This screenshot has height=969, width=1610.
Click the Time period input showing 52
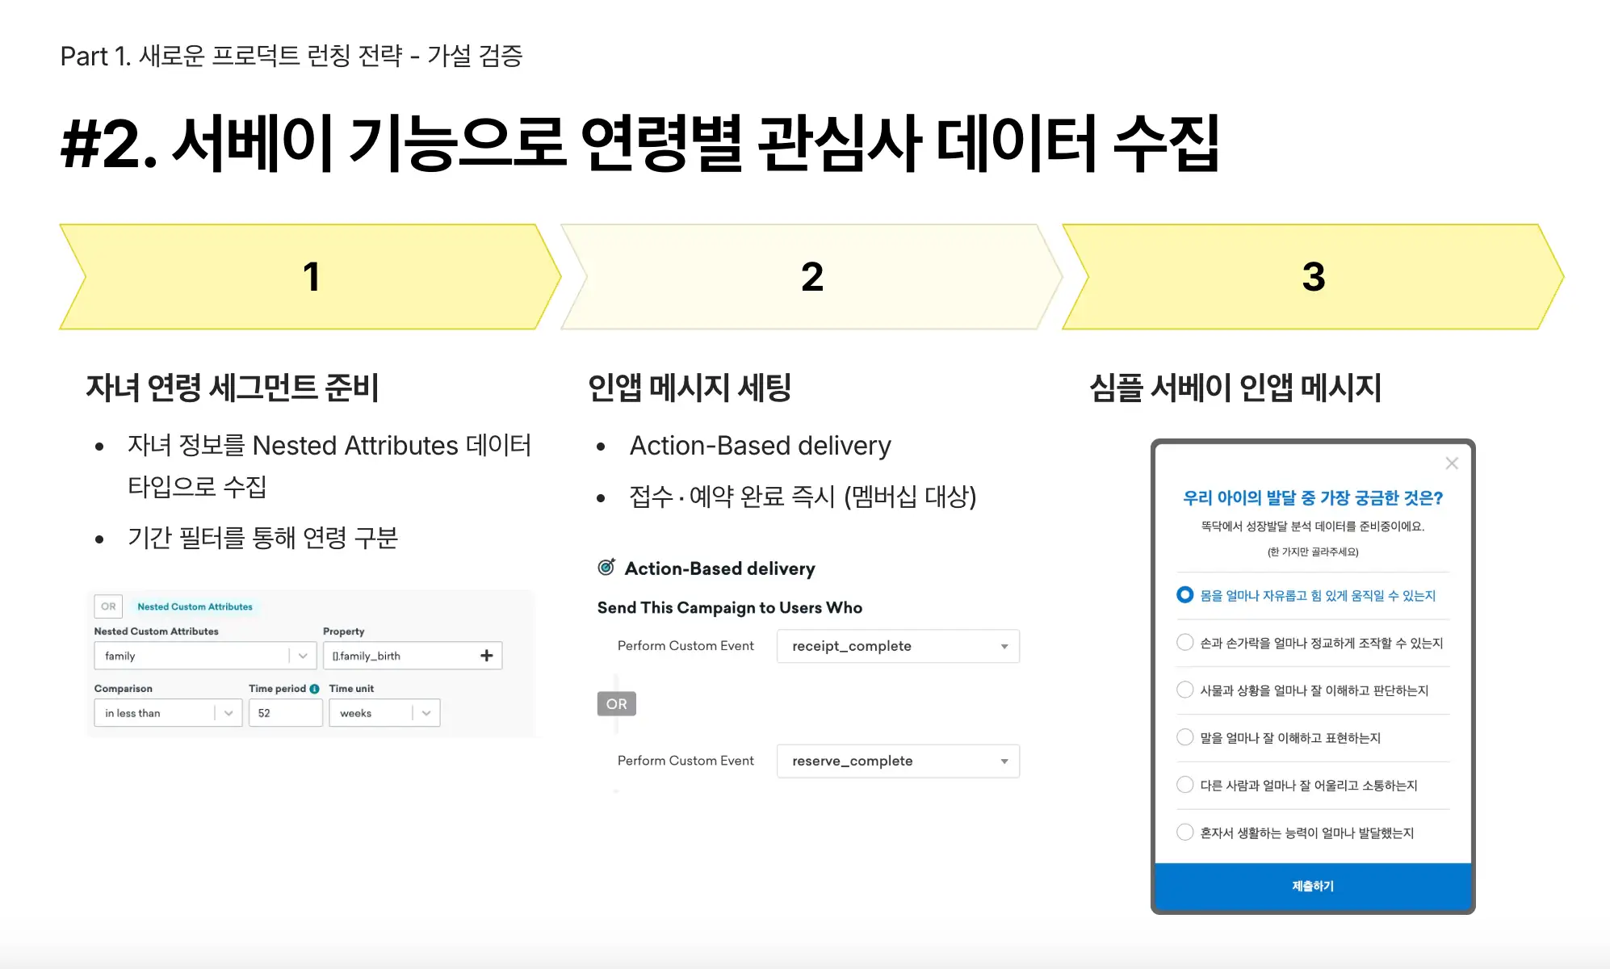tap(284, 712)
